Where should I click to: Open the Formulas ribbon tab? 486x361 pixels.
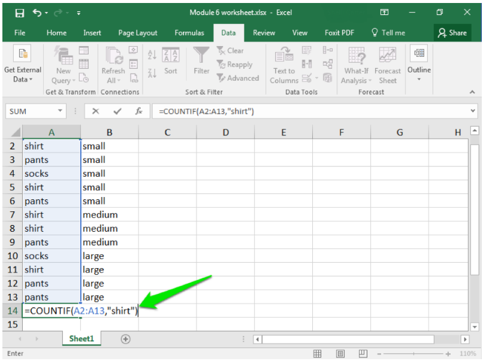pyautogui.click(x=189, y=33)
